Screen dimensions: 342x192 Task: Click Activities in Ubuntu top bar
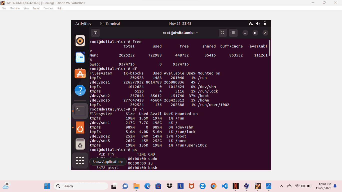pyautogui.click(x=83, y=24)
